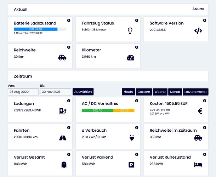Screen dimensions: 216x177
Task: Click the 353 km value
Action: point(155,137)
